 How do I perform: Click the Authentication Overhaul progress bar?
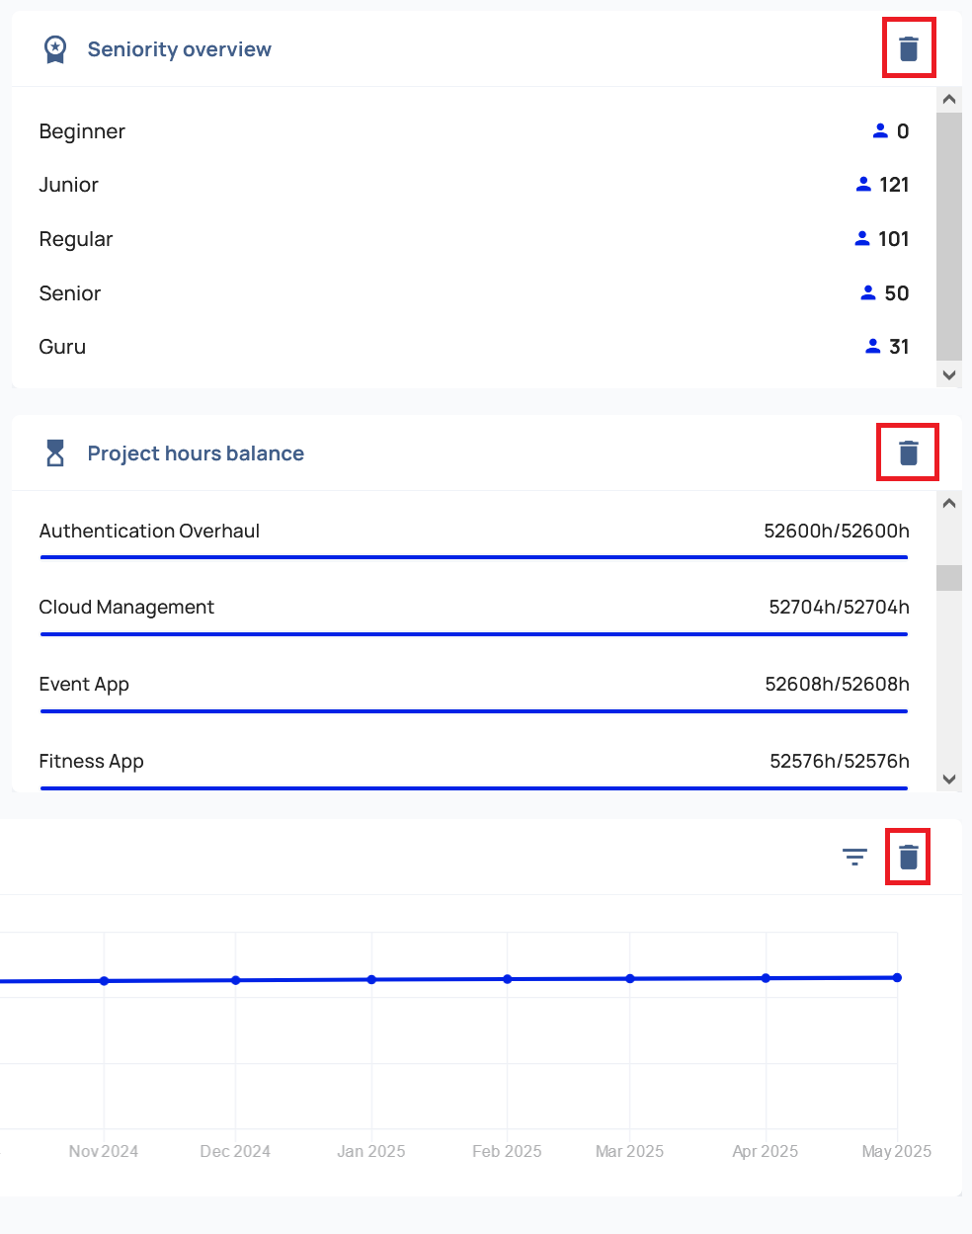tap(474, 557)
